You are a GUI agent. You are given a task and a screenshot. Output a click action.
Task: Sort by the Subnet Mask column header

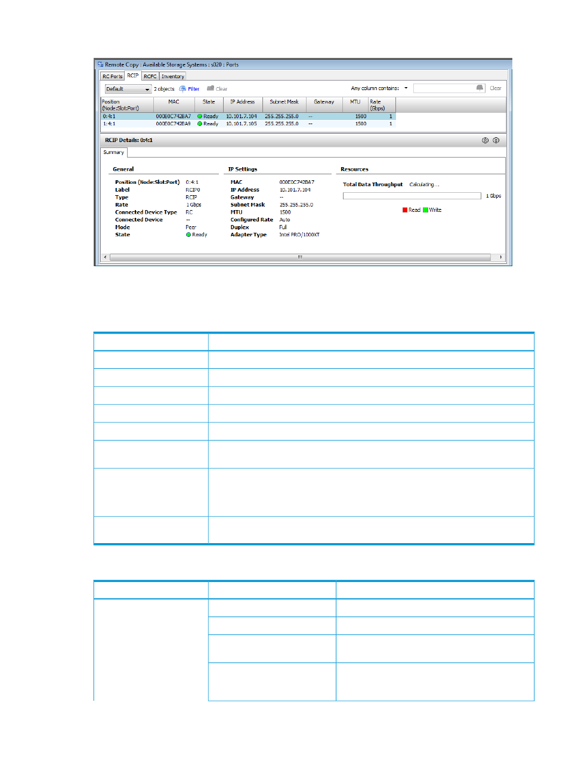[x=284, y=104]
